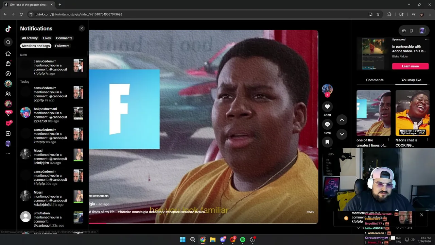The height and width of the screenshot is (245, 435).
Task: Switch to the You may like tab
Action: click(411, 80)
